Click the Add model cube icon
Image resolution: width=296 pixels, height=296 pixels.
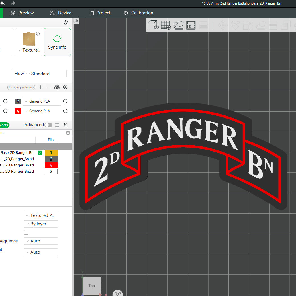click(x=153, y=25)
